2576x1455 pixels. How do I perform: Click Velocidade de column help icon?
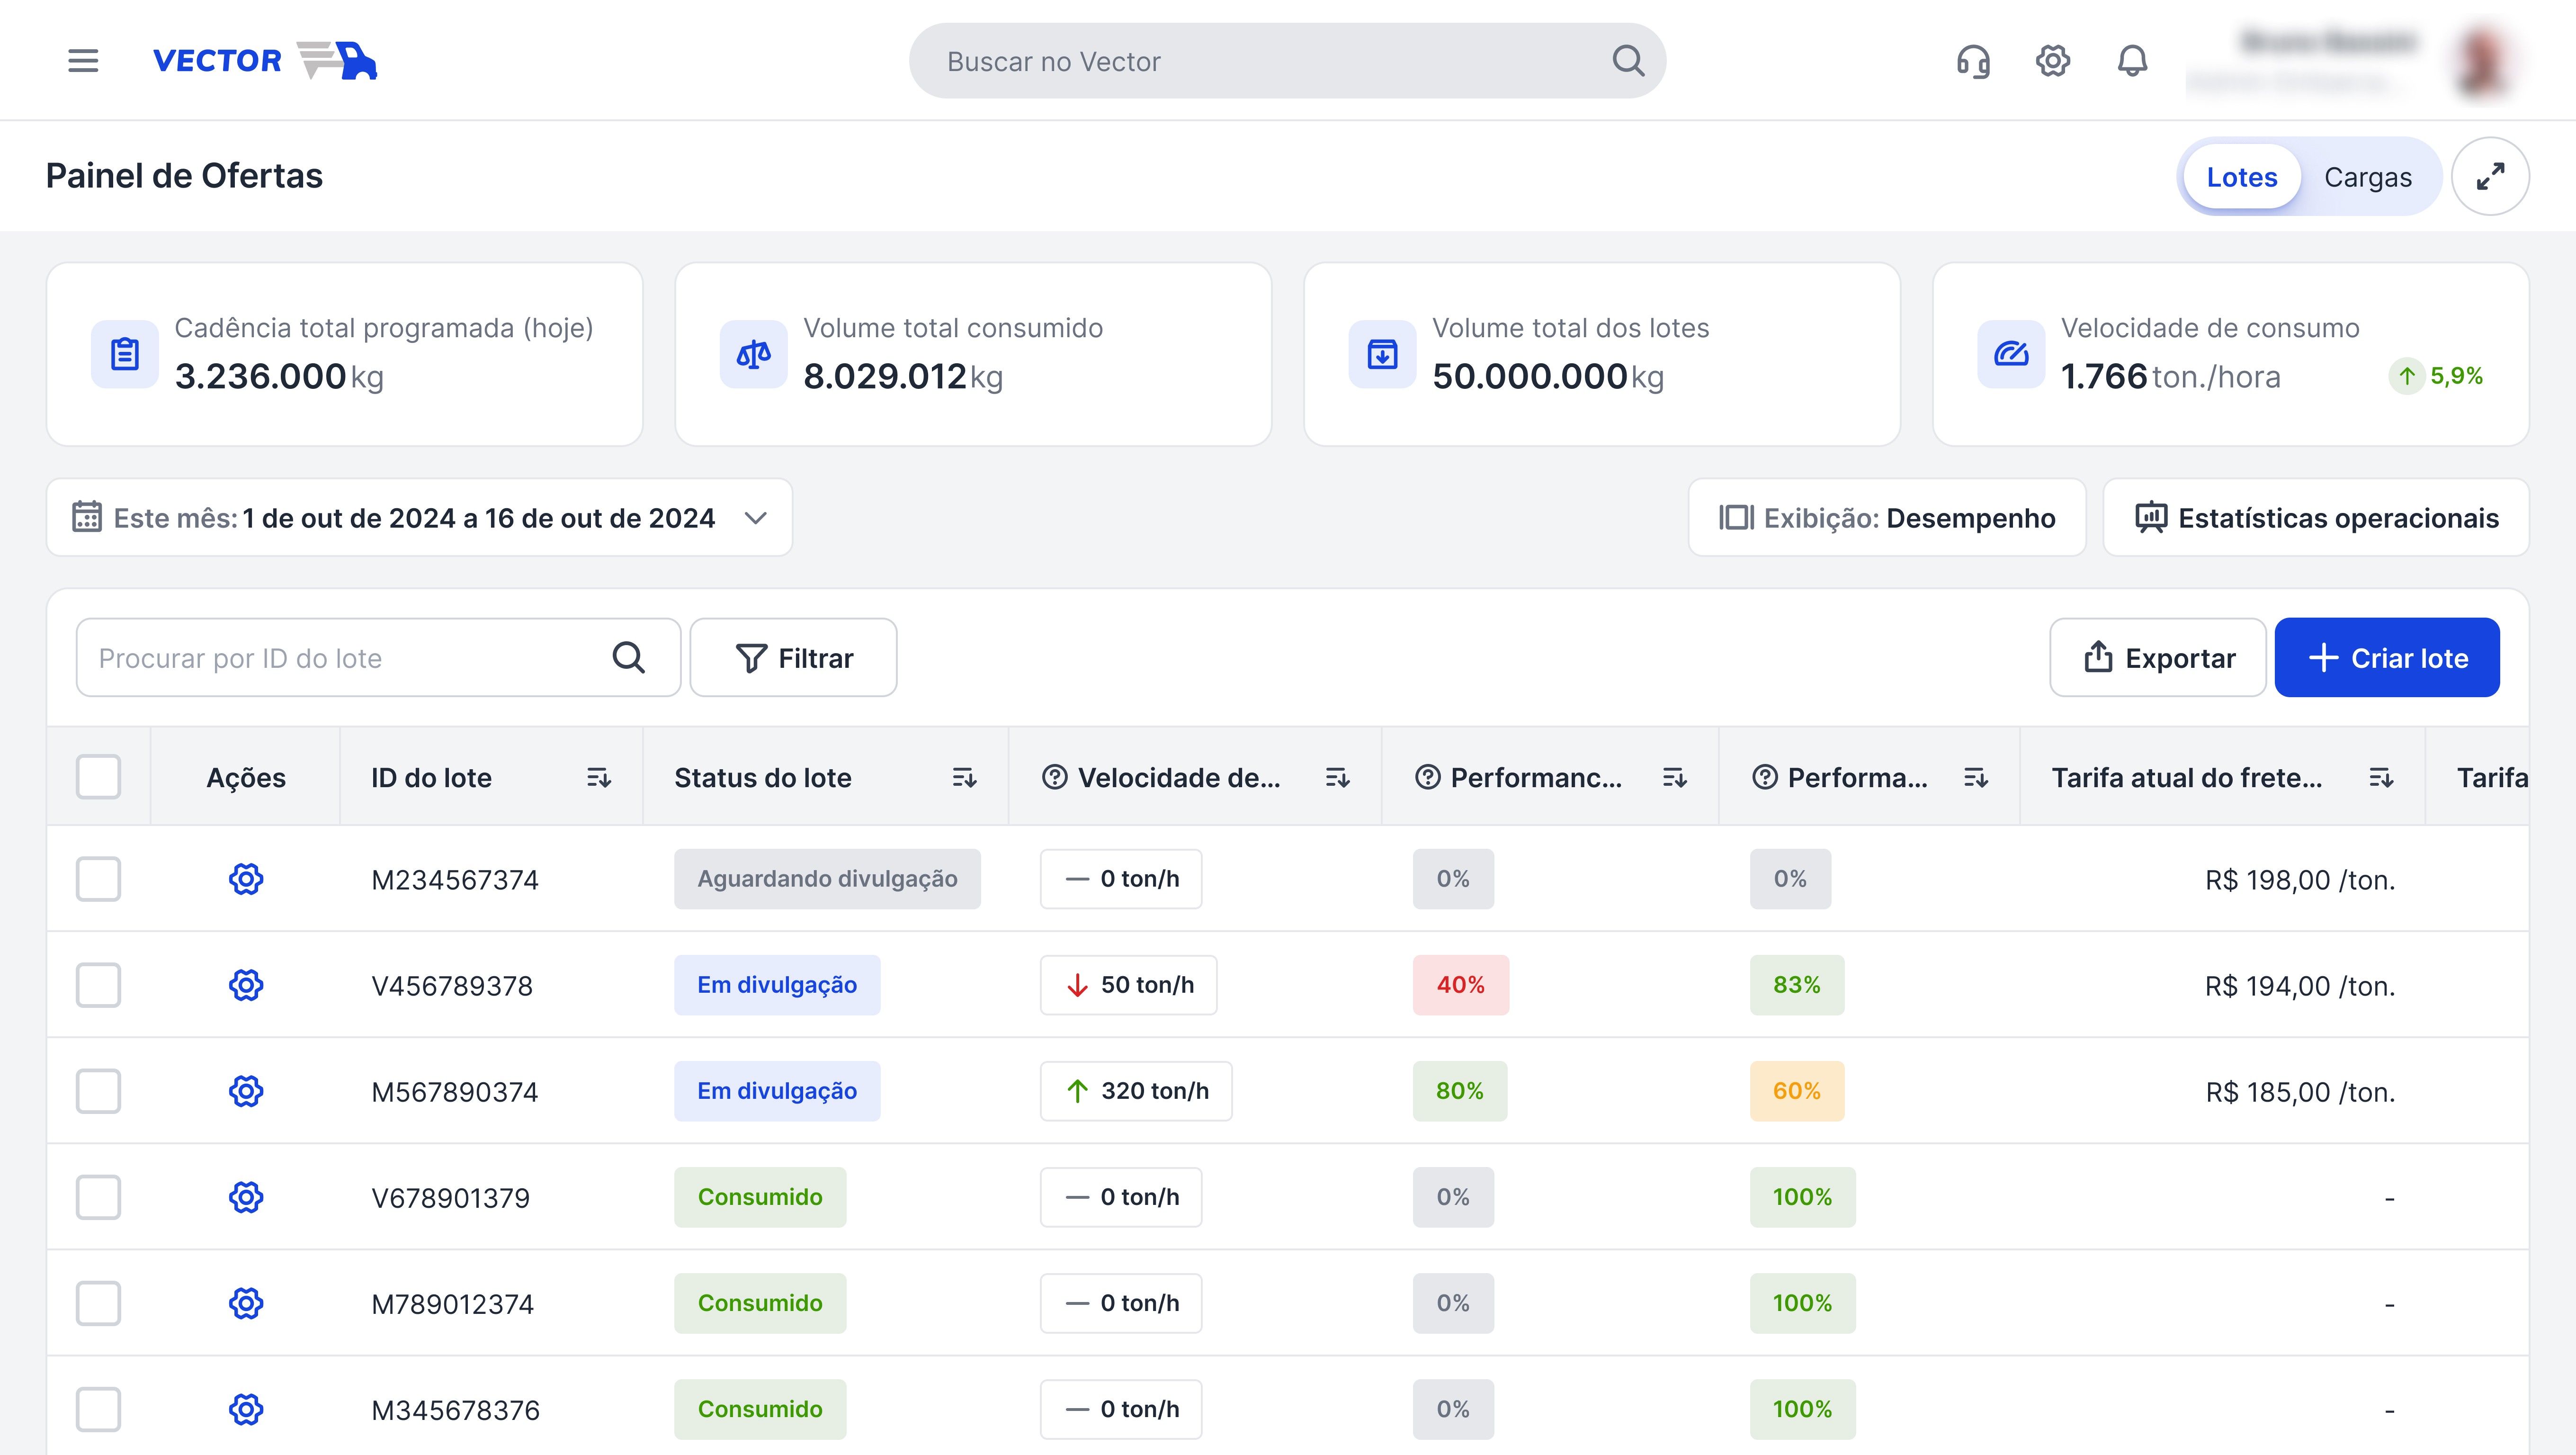[1054, 778]
